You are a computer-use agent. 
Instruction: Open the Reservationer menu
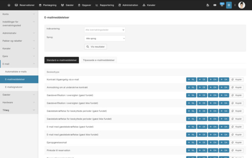point(25,5)
